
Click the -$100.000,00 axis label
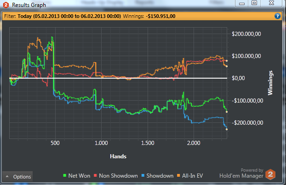247,101
